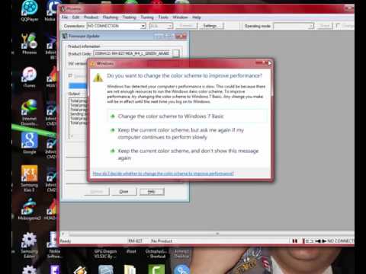Screen dimensions: 366x274
Task: Open the purple icon in bottom desktop row
Action: [x=55, y=269]
